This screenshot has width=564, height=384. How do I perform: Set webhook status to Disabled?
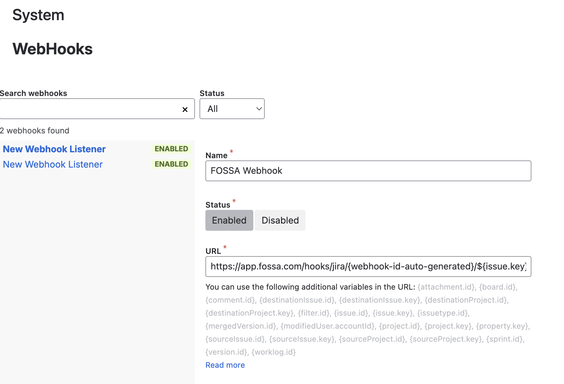(280, 220)
